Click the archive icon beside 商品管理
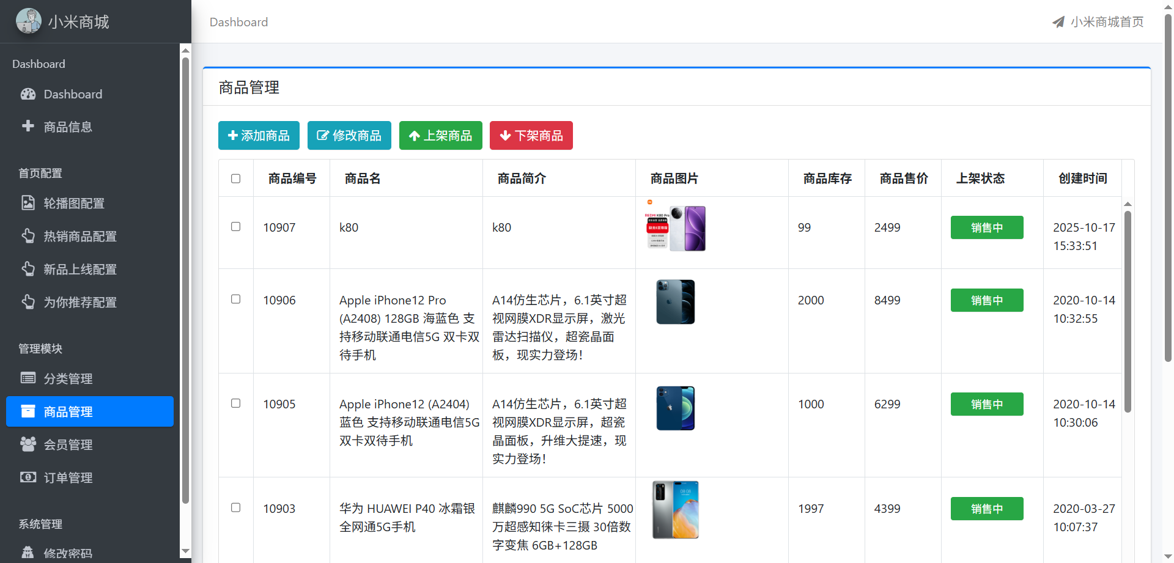Viewport: 1174px width, 563px height. point(28,411)
